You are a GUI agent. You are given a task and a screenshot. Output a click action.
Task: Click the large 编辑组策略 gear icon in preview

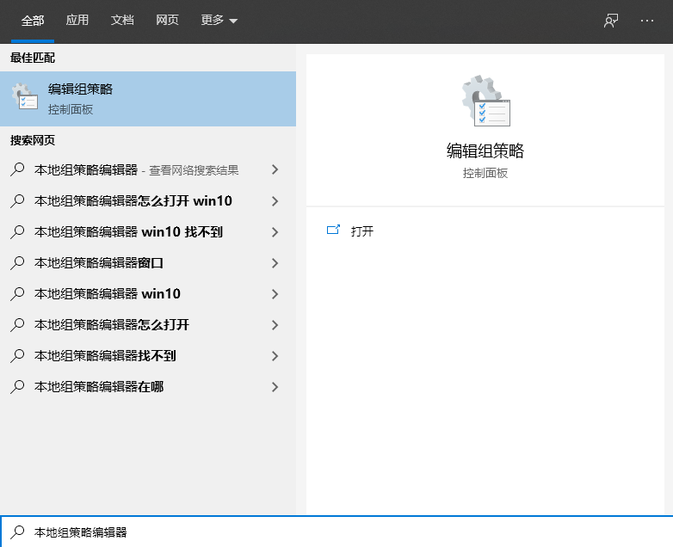click(x=485, y=101)
